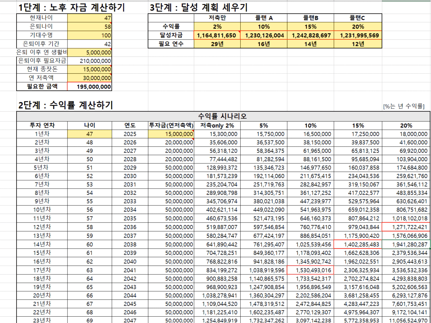Click the 플랜C header cell
This screenshot has width=431, height=323.
coord(358,18)
